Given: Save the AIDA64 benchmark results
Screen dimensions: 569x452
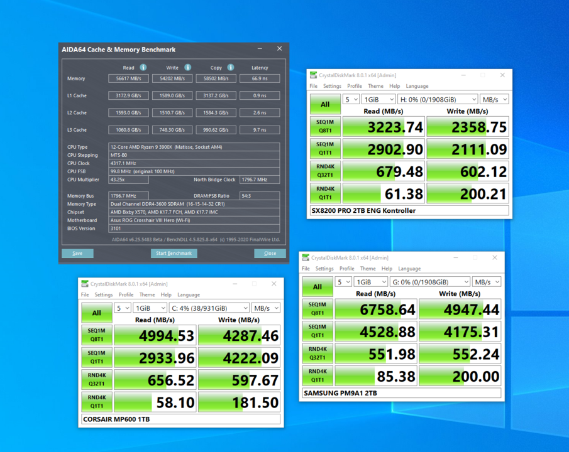Looking at the screenshot, I should (x=78, y=253).
